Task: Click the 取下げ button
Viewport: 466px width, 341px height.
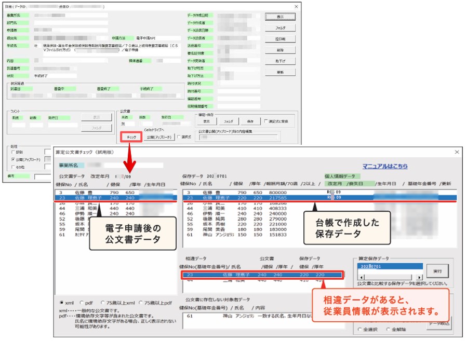Action: pyautogui.click(x=280, y=61)
